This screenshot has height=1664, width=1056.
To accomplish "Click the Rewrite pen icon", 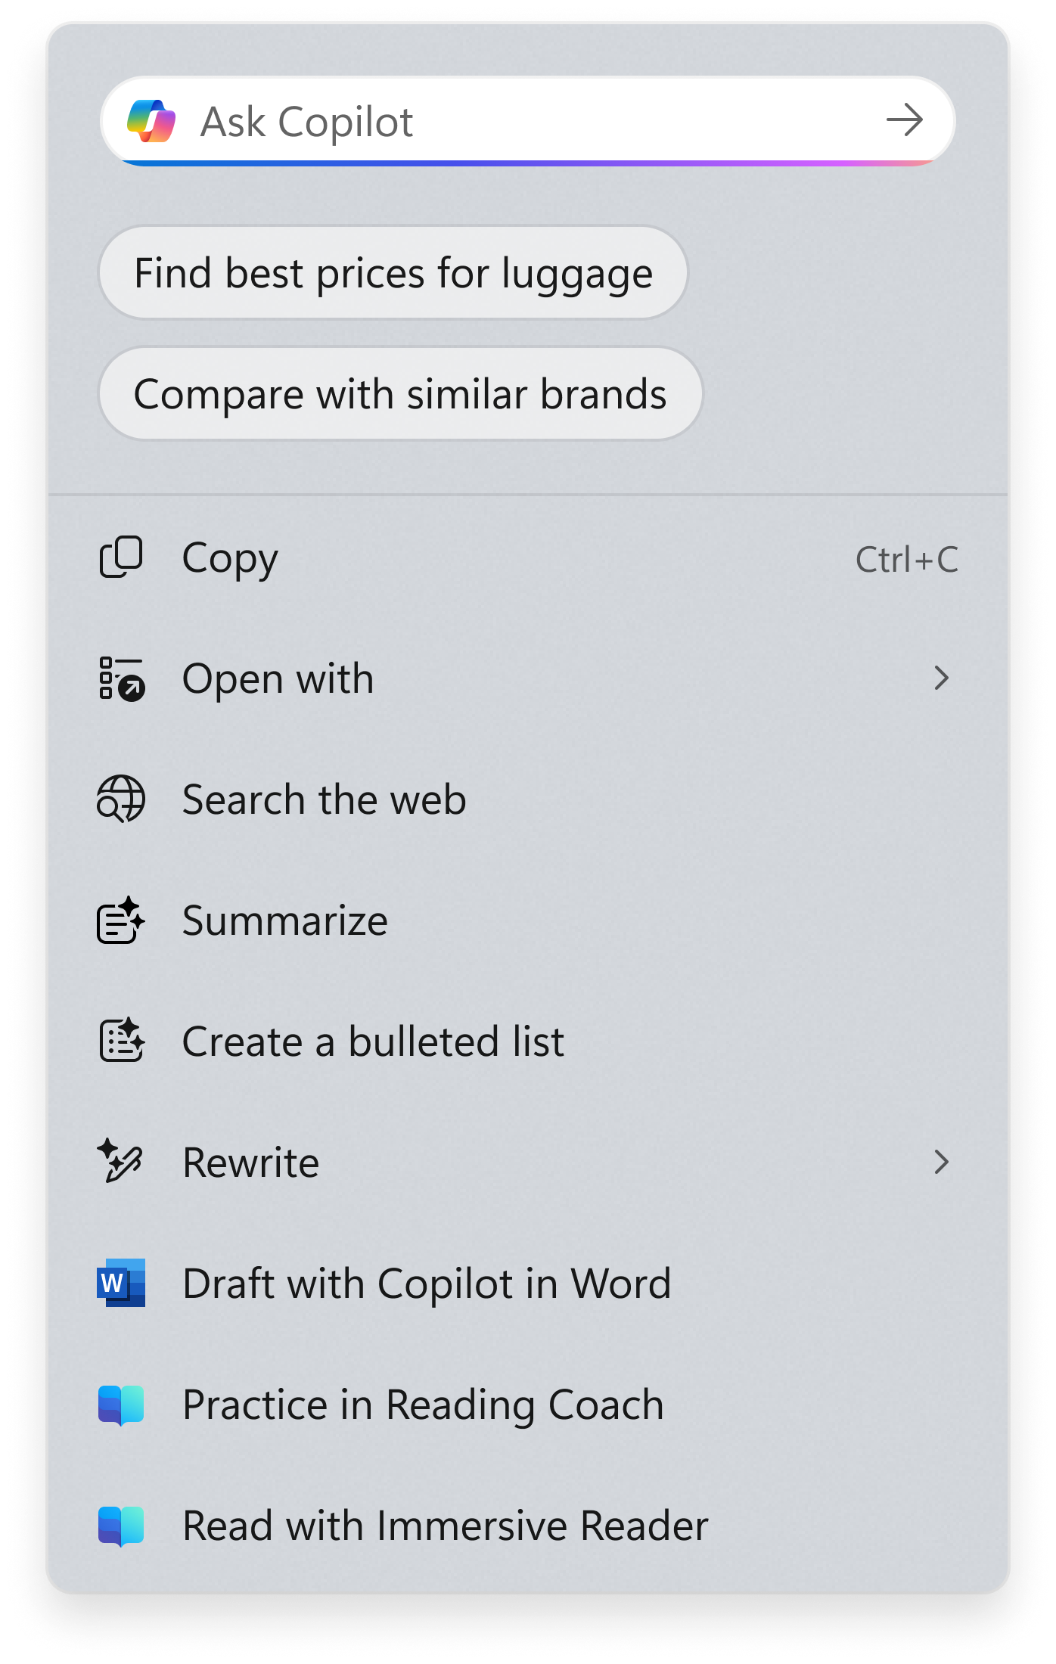I will (120, 1160).
